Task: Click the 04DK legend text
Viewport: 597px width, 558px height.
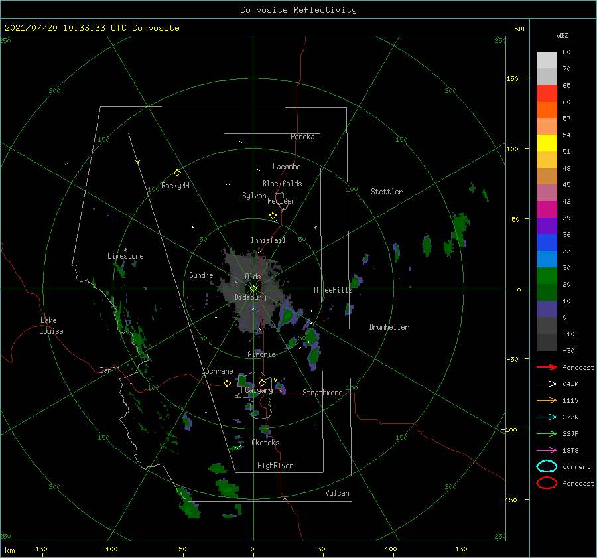Action: pyautogui.click(x=570, y=384)
